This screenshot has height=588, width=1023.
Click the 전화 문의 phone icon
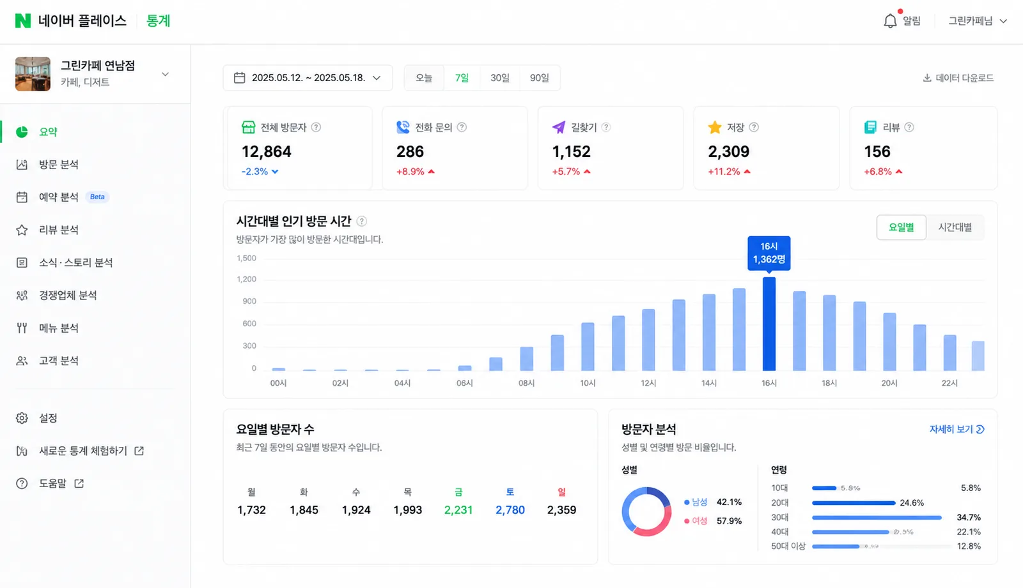[x=403, y=127]
